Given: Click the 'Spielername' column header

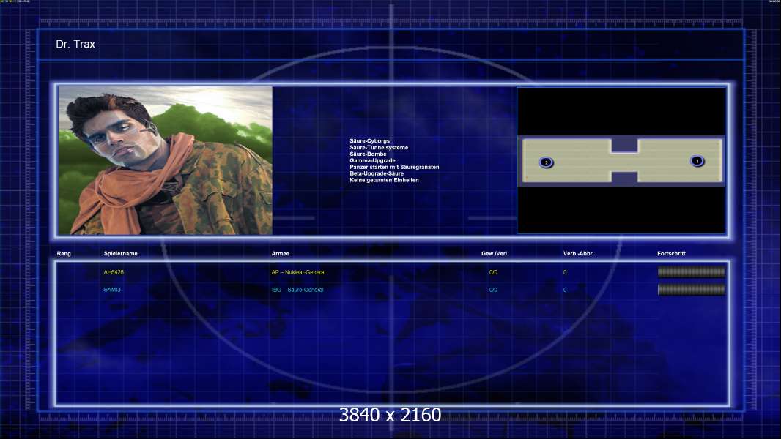Looking at the screenshot, I should point(121,254).
